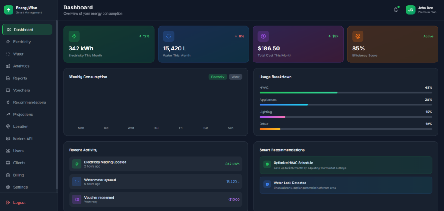This screenshot has height=211, width=444.
Task: Click the EnergyWise lightning bolt logo
Action: [9, 10]
